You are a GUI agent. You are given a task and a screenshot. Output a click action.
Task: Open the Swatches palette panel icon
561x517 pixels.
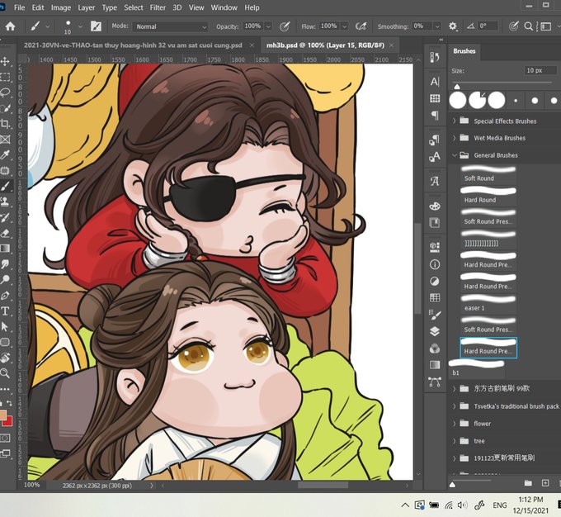pos(435,206)
